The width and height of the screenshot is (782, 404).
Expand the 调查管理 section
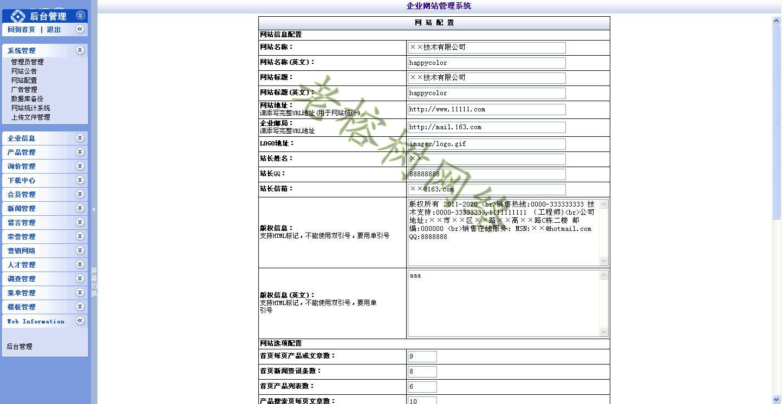coord(80,279)
